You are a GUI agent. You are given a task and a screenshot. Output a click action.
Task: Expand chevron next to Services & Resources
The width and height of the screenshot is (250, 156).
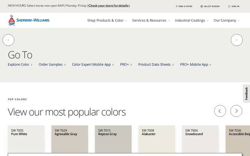[169, 21]
